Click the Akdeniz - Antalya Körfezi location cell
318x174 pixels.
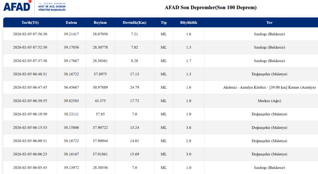click(269, 87)
